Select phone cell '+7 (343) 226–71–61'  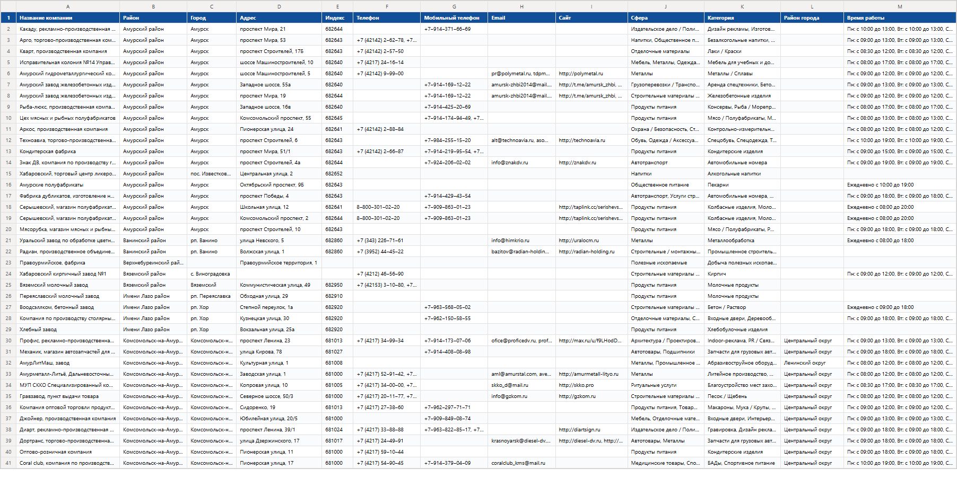387,241
